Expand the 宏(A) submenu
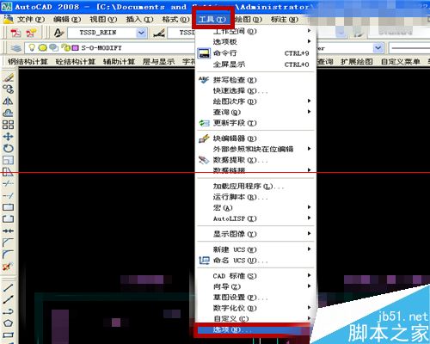This screenshot has width=430, height=344. pyautogui.click(x=255, y=207)
